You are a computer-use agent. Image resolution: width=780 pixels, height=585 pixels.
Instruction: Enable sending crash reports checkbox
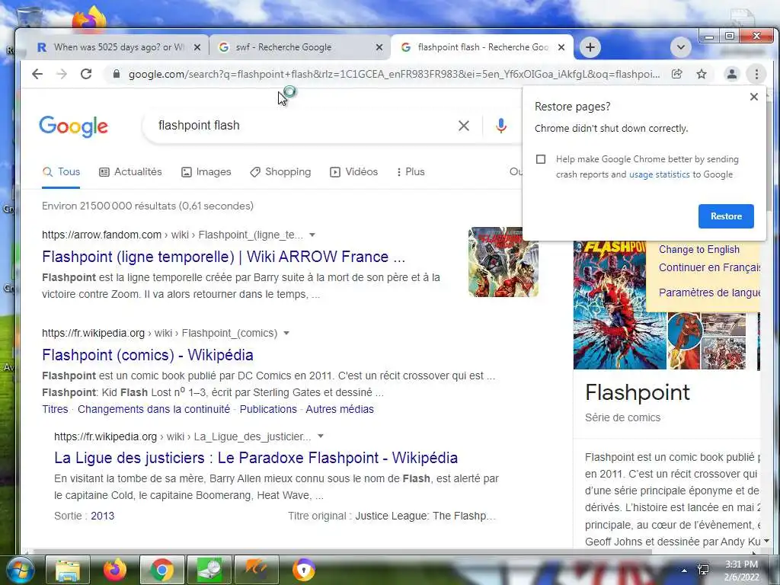(541, 159)
